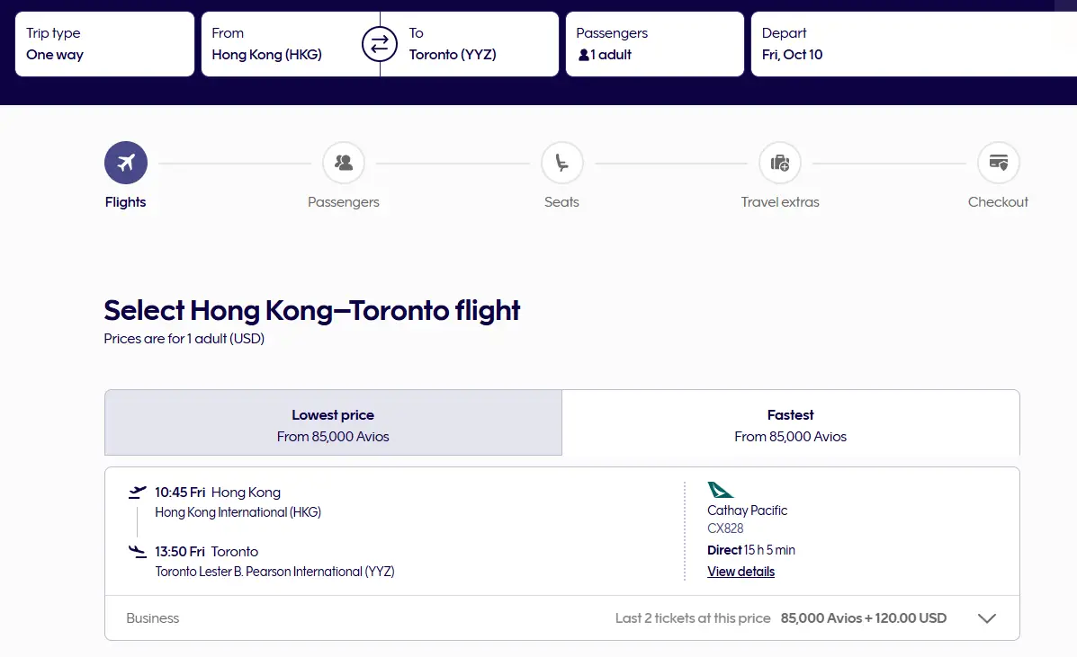Click the Passengers step icon
The width and height of the screenshot is (1077, 657).
tap(344, 163)
